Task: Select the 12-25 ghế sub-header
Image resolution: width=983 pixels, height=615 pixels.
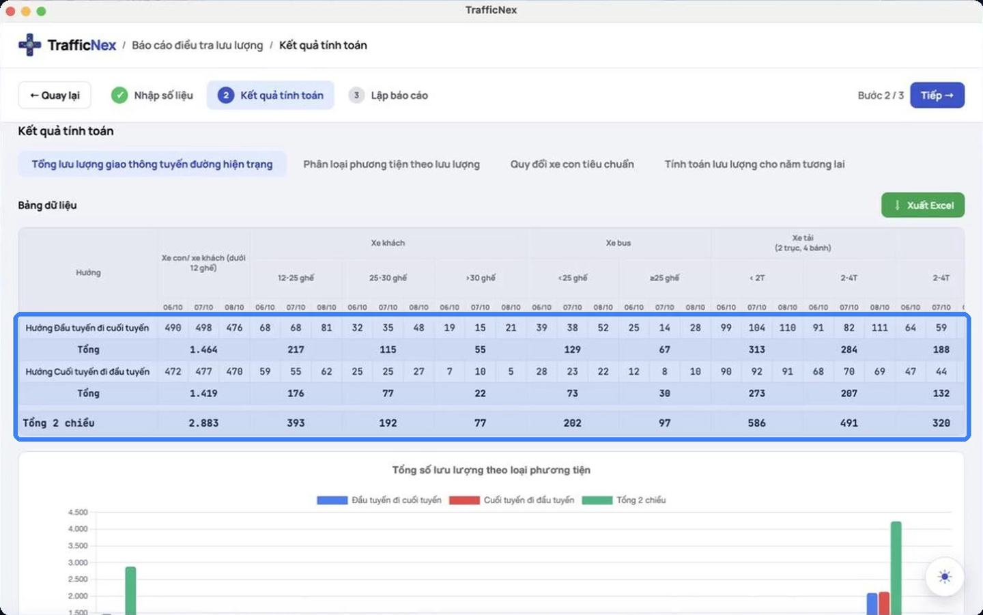Action: (x=296, y=278)
